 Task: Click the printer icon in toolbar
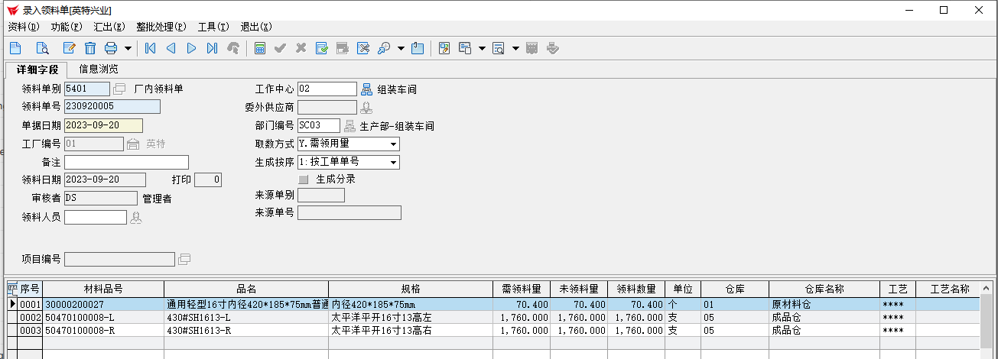pos(111,48)
